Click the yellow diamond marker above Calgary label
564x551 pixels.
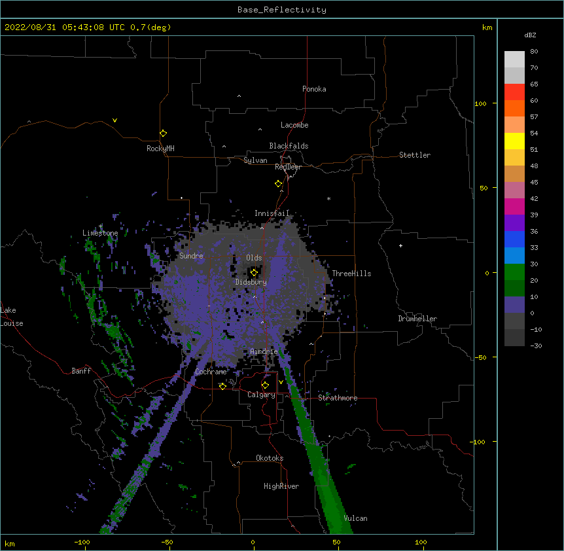point(265,385)
